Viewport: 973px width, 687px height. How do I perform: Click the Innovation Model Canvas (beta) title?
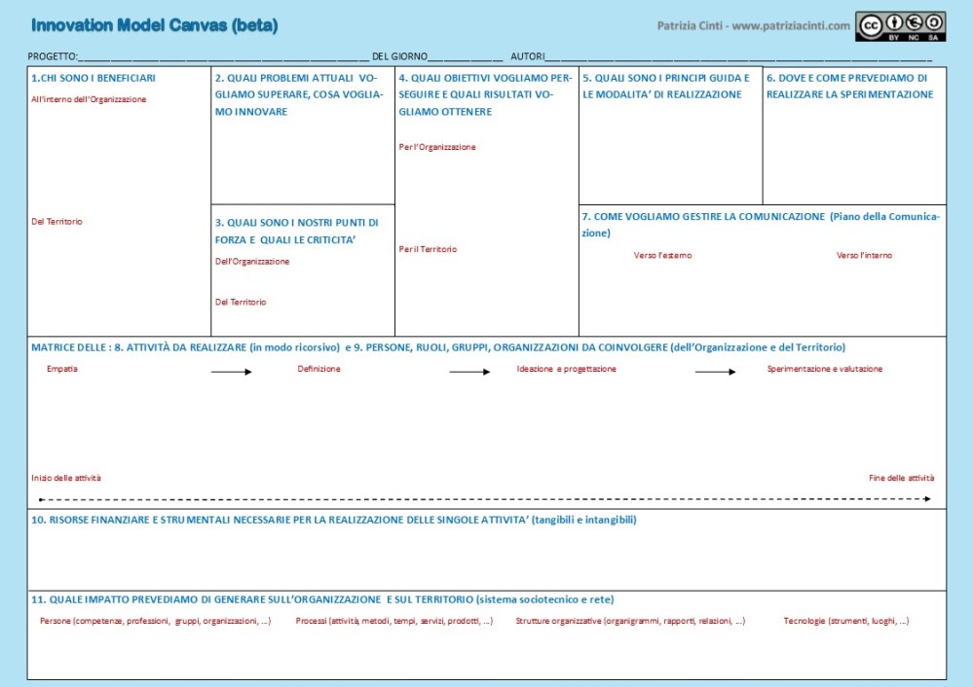pyautogui.click(x=154, y=24)
